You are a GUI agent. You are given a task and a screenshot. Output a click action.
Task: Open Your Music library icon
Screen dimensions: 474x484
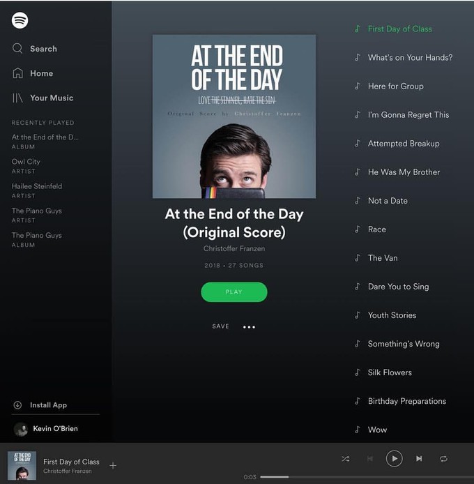[17, 98]
